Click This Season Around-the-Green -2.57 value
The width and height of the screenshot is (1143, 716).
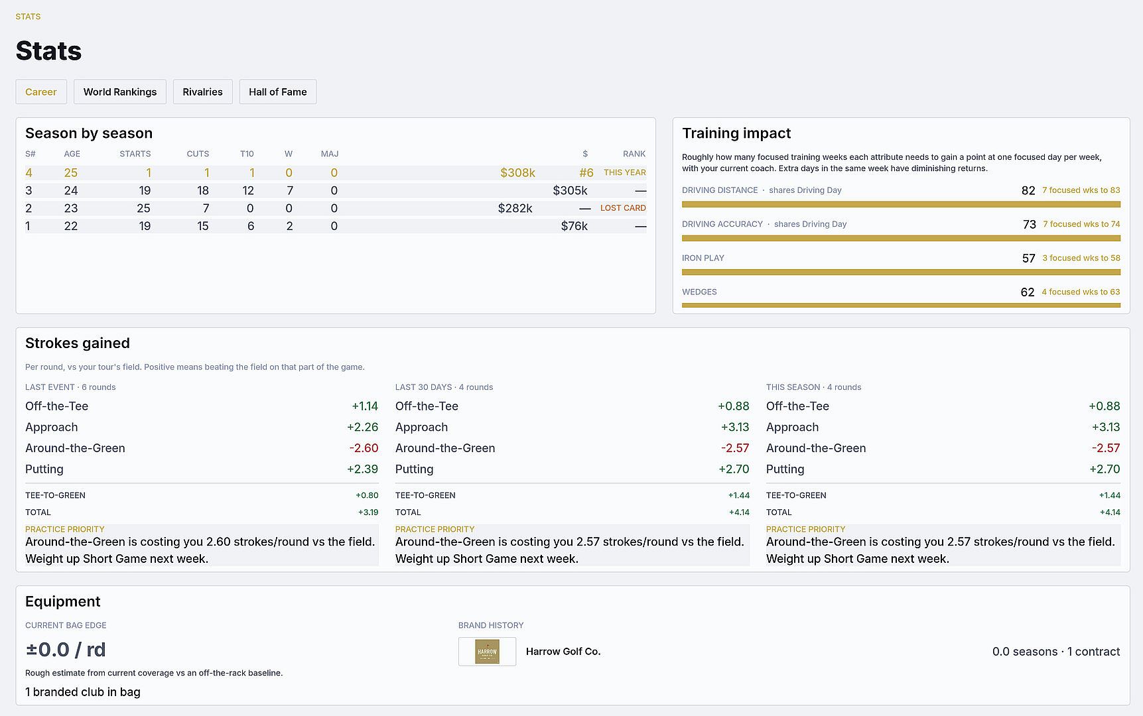[x=1106, y=448]
